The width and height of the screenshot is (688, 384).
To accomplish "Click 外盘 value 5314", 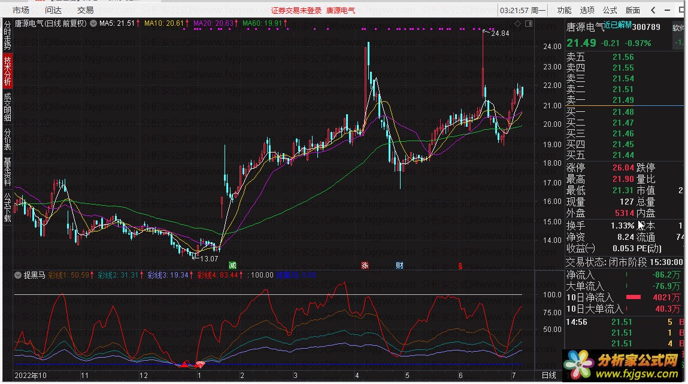I will pos(625,214).
